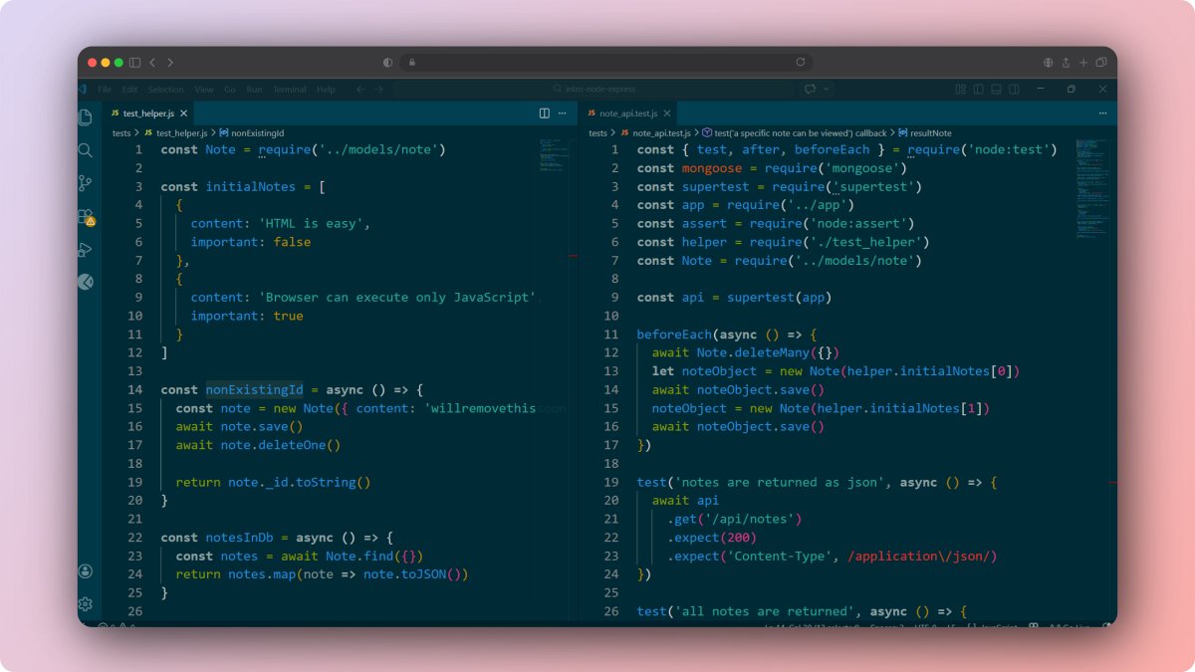Close the note_api.test.js tab
The width and height of the screenshot is (1195, 672).
[666, 113]
